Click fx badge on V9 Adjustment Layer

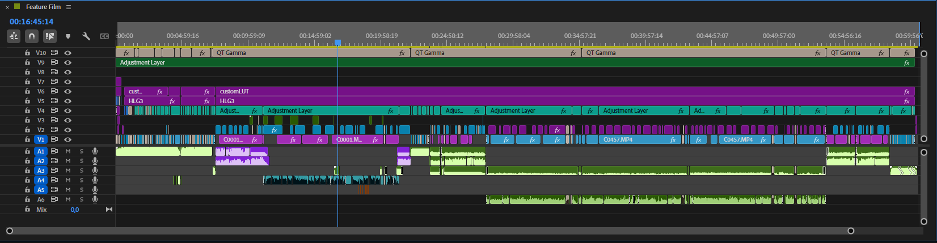(x=906, y=62)
